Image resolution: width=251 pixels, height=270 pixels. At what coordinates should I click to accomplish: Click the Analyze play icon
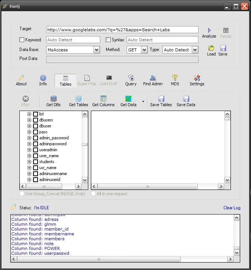209,30
